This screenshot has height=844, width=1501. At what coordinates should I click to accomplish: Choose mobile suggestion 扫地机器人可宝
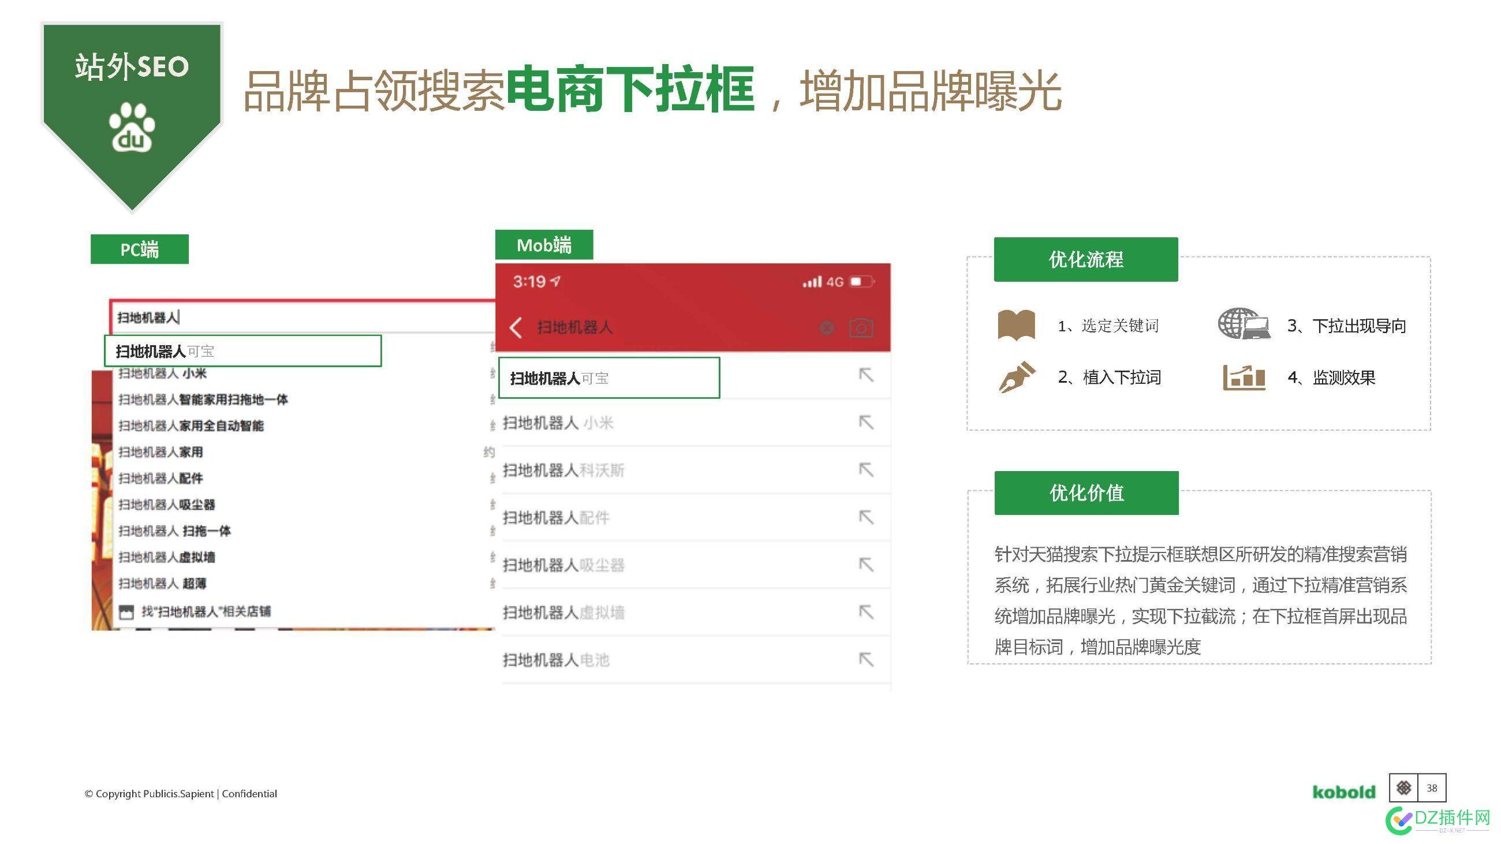[610, 378]
